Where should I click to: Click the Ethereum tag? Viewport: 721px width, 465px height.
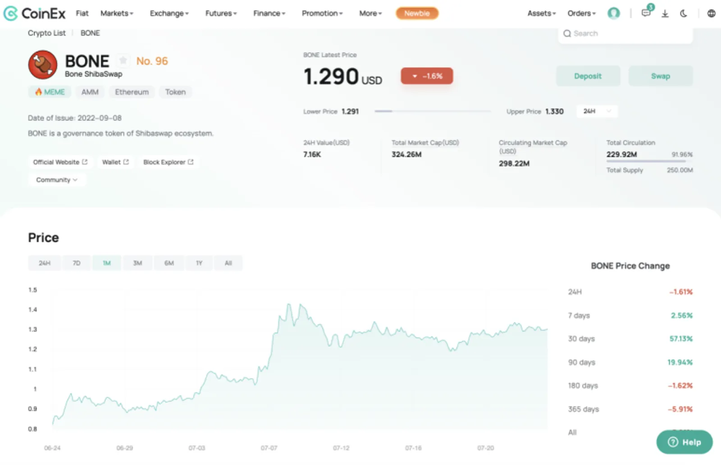132,92
